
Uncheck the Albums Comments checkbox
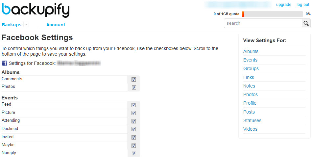[x=134, y=79]
